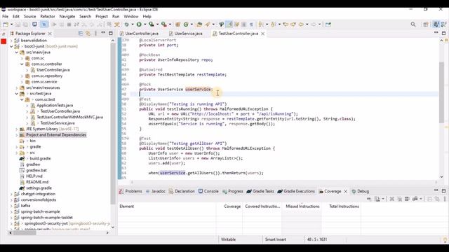The height and width of the screenshot is (252, 449).
Task: Click red icon in left trim bar
Action: tap(4, 42)
